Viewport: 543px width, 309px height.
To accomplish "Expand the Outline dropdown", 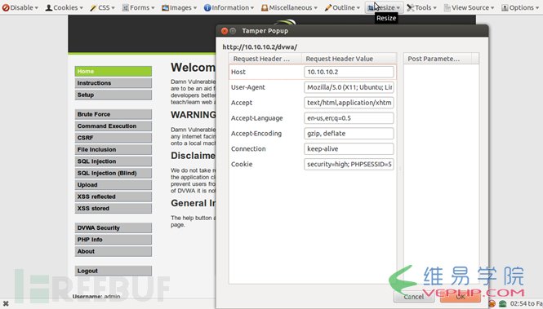I will (x=342, y=7).
